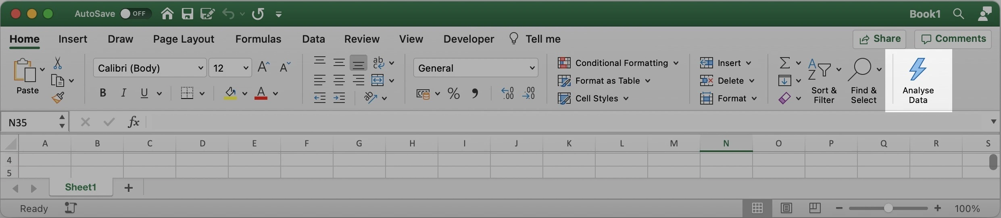Click the Insert Function fx icon

click(x=133, y=122)
